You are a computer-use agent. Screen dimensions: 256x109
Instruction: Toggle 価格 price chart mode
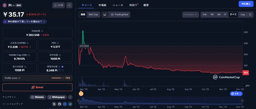(x=83, y=15)
